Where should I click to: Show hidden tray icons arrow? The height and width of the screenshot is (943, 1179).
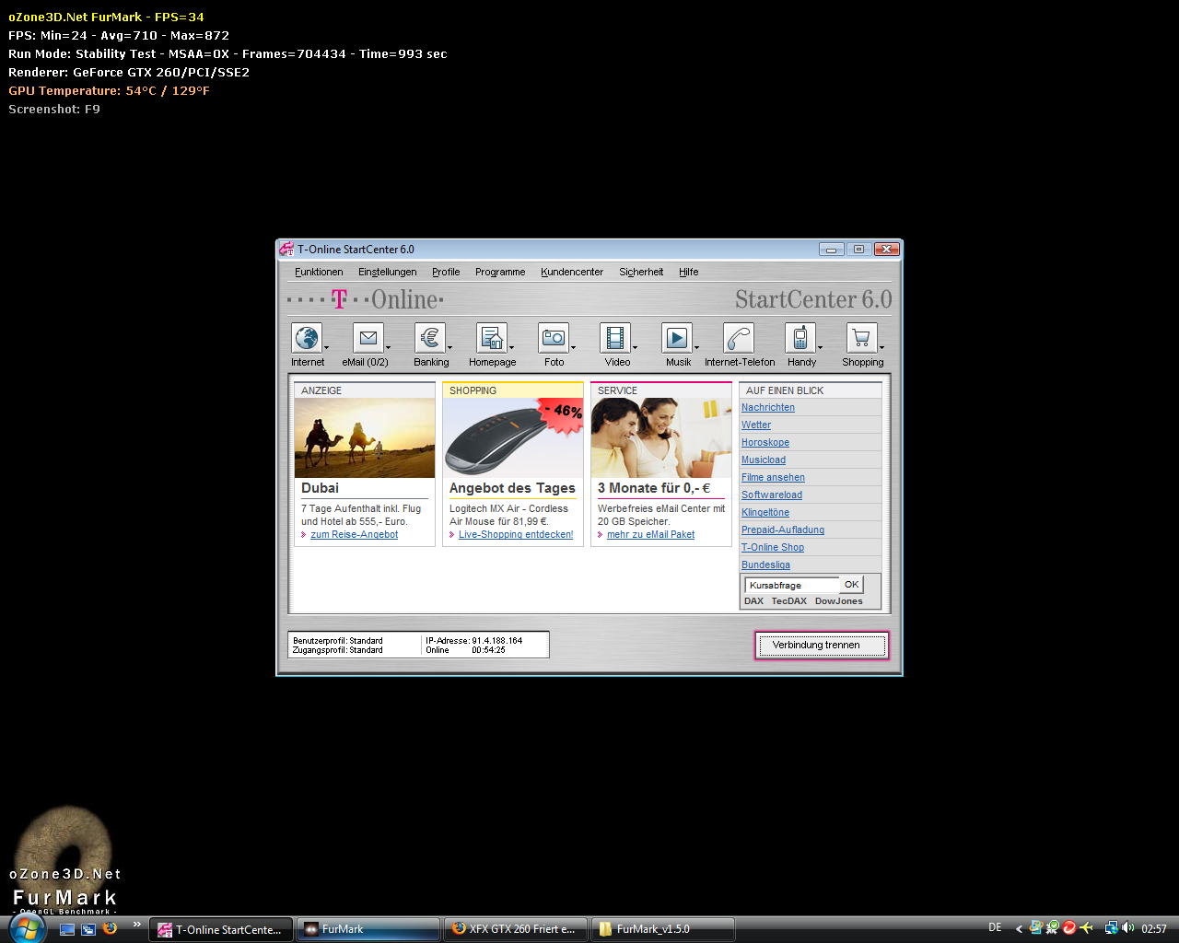point(1019,928)
